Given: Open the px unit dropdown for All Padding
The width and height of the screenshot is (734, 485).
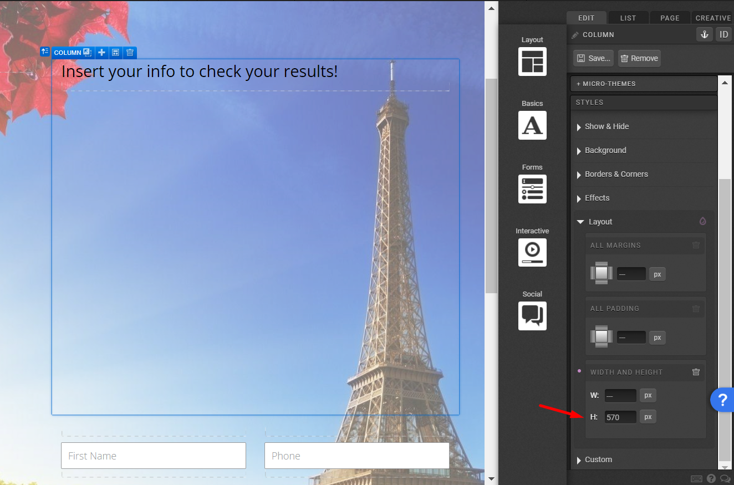Looking at the screenshot, I should coord(657,337).
